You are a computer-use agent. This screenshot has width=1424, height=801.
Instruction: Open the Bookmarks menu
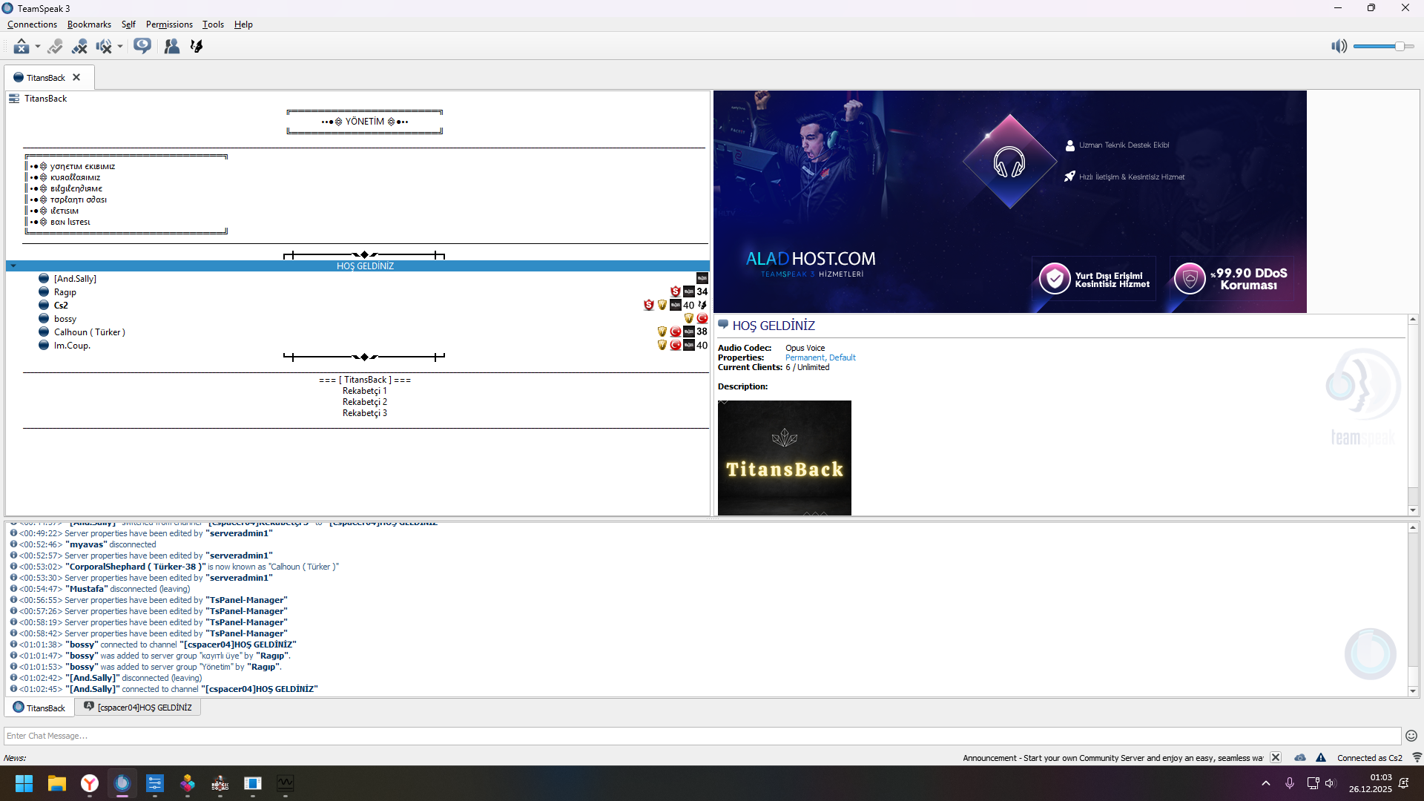tap(89, 24)
